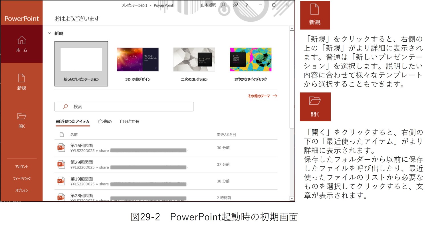This screenshot has height=229, width=428.
Task: Minimize the PowerPoint window
Action: [260, 5]
